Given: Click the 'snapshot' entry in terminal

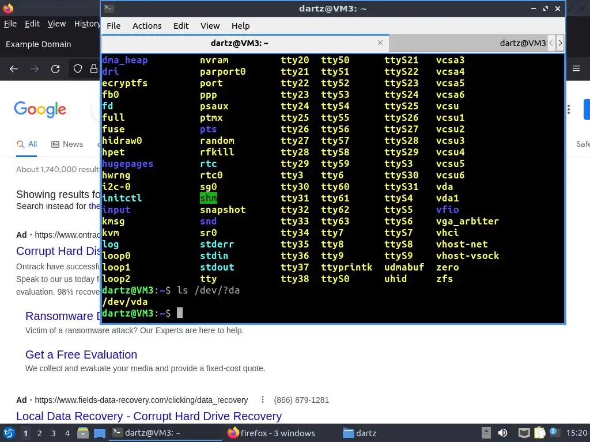Looking at the screenshot, I should (x=223, y=209).
